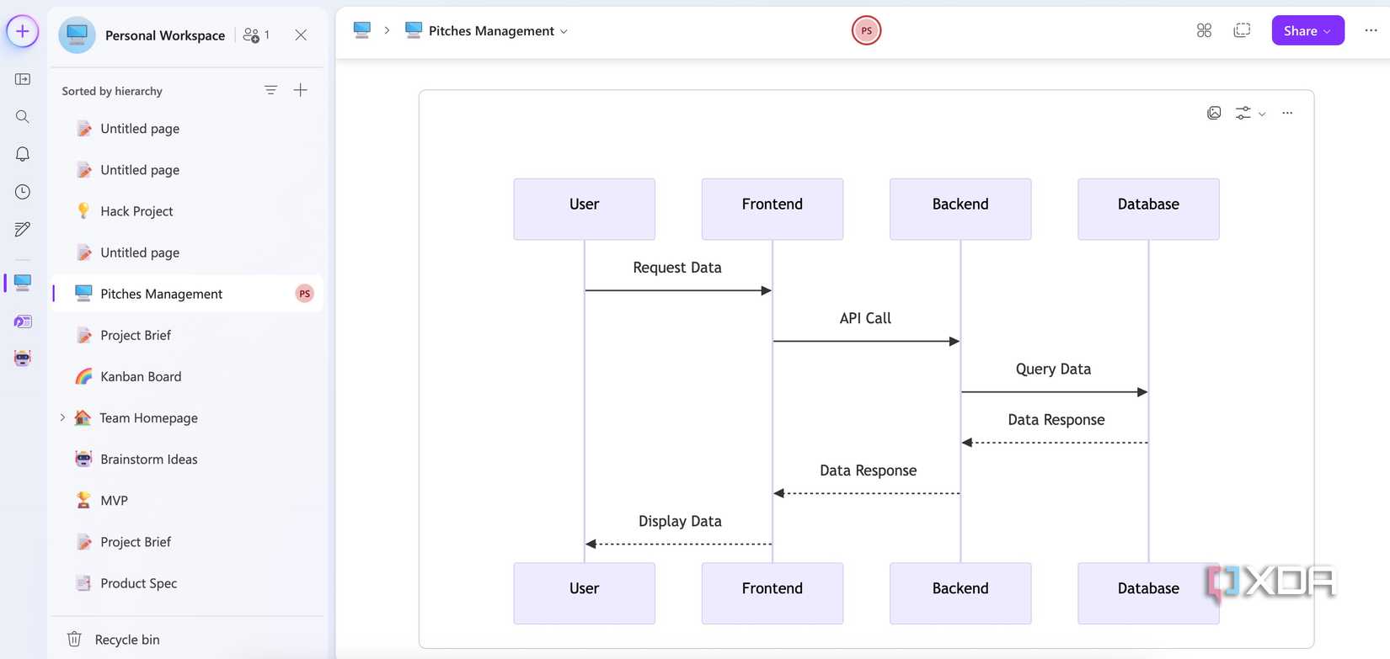Screen dimensions: 1390x659
Task: Expand the Team Homepage tree item
Action: pyautogui.click(x=62, y=417)
